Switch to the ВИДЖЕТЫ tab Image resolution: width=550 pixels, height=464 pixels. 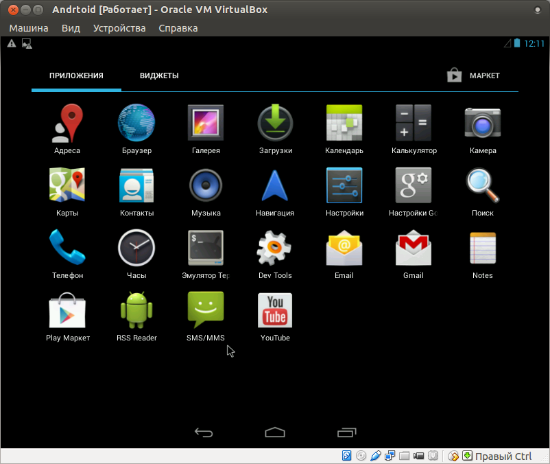click(159, 76)
